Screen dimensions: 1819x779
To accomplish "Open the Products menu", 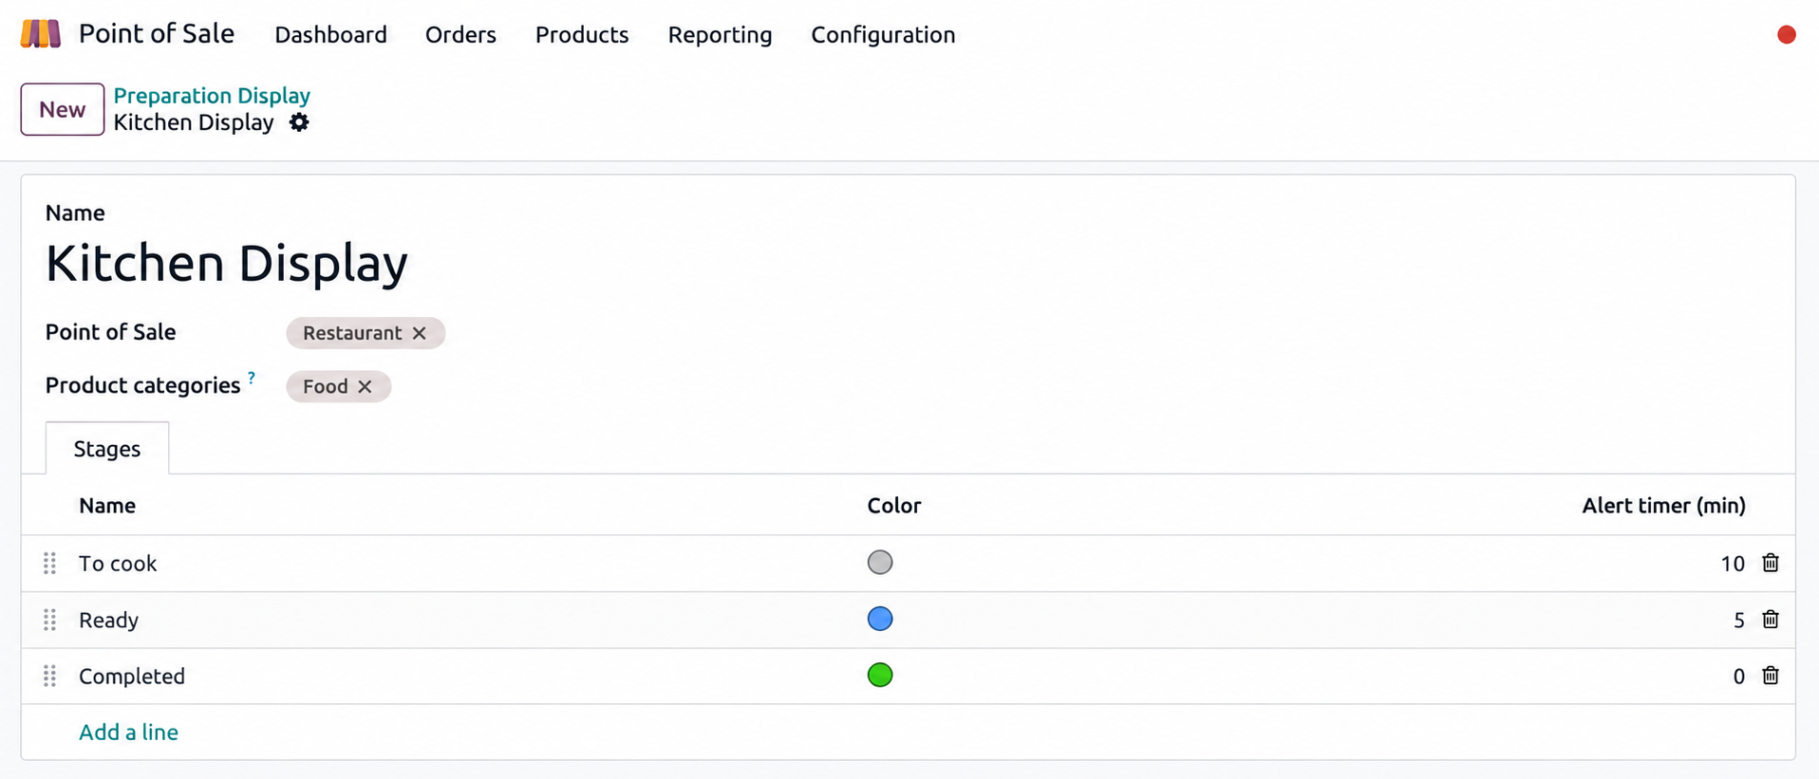I will coord(582,35).
